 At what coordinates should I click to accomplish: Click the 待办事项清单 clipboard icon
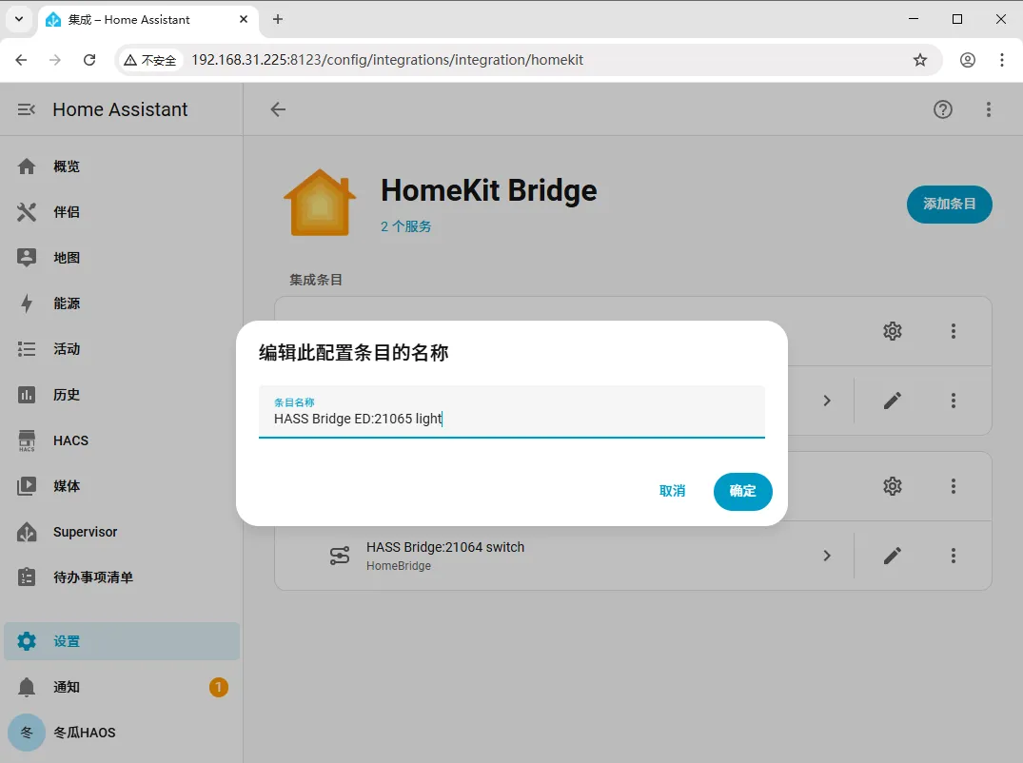(x=27, y=577)
